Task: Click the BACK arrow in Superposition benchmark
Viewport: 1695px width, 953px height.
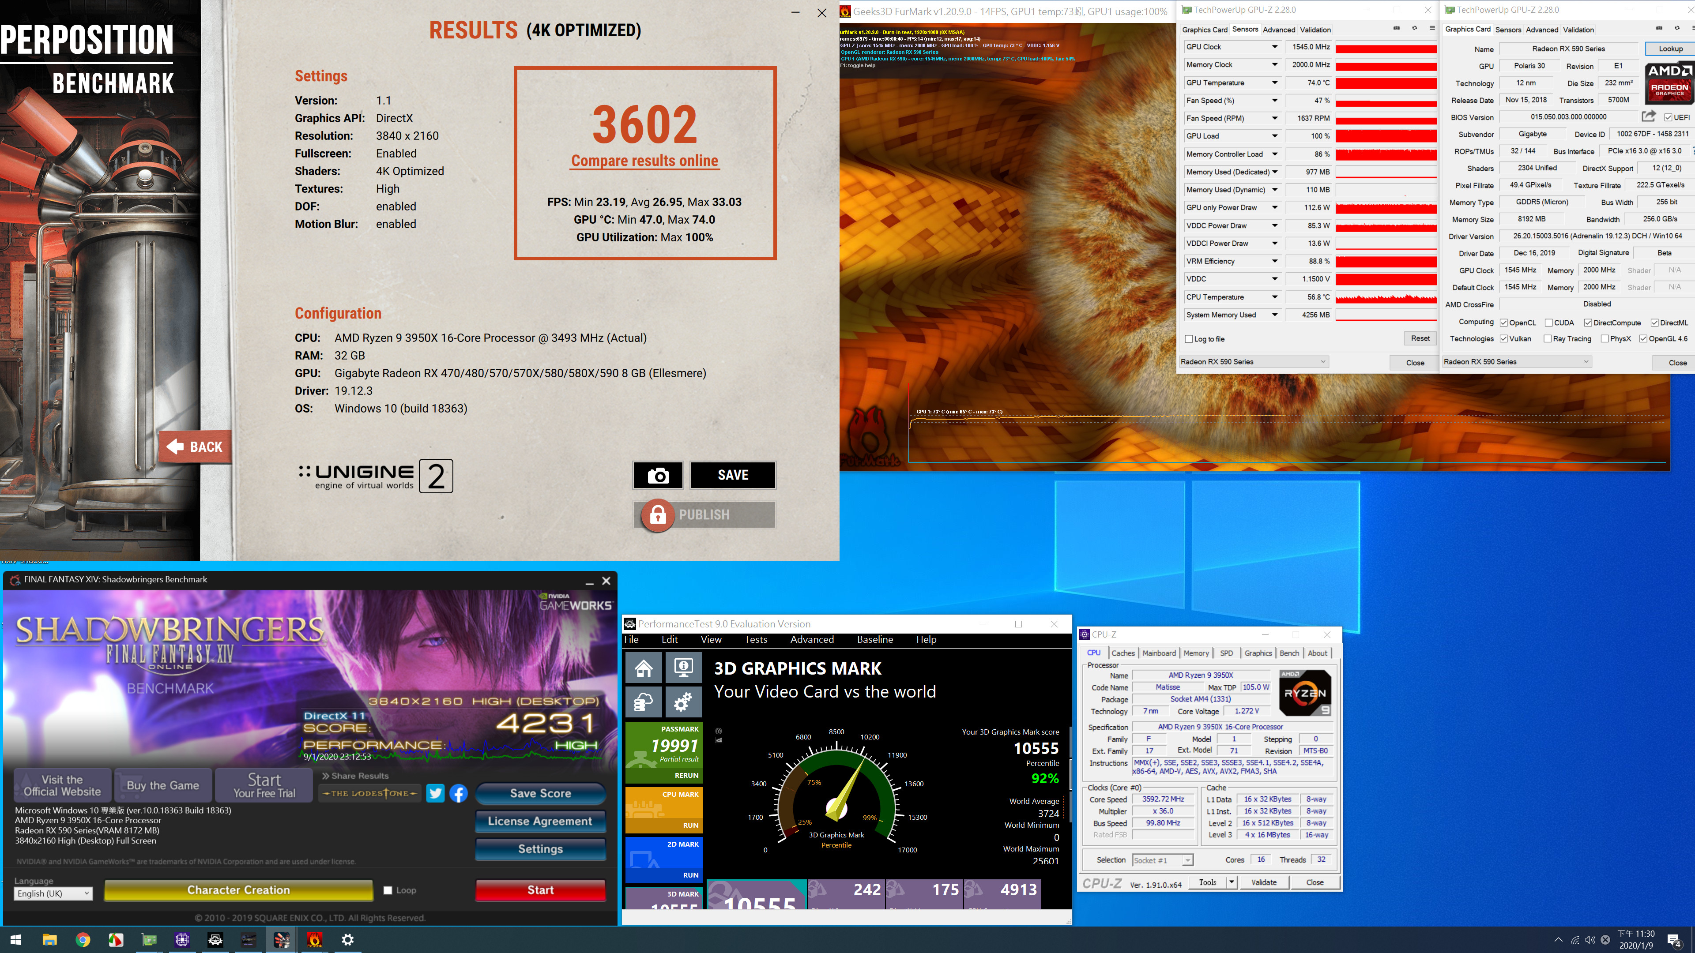Action: click(195, 446)
